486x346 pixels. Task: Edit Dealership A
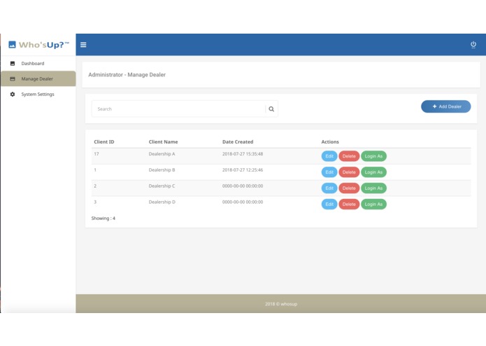click(x=329, y=156)
